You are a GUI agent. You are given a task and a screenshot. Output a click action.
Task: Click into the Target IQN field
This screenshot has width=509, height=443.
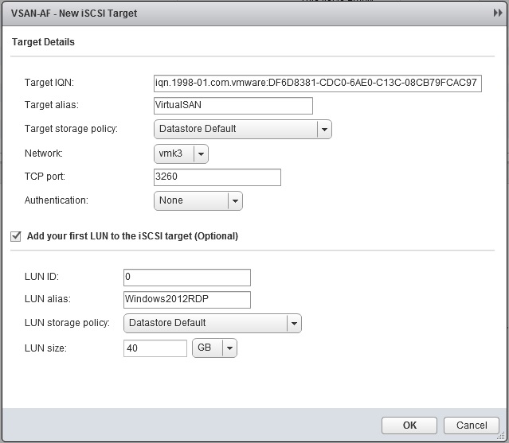[x=317, y=83]
